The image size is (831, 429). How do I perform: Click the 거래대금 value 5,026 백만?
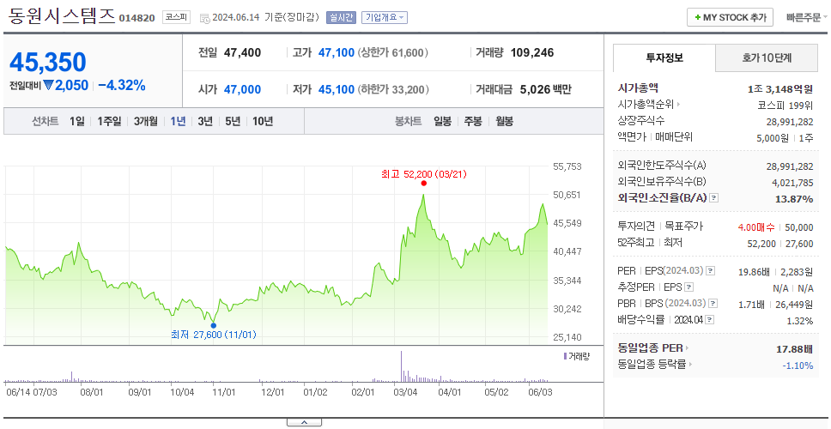click(x=545, y=89)
